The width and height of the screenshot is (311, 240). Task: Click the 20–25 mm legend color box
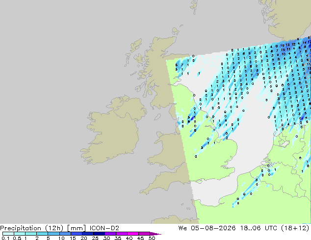(x=87, y=234)
